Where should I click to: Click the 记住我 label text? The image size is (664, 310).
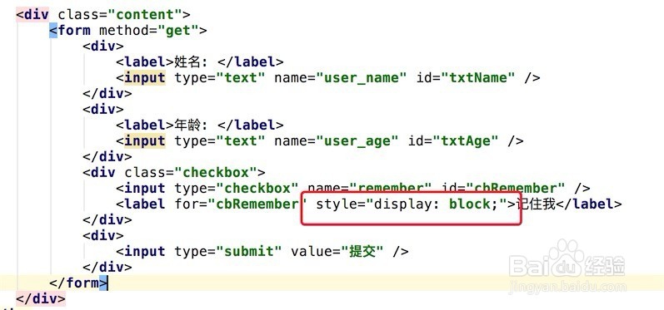pyautogui.click(x=535, y=204)
